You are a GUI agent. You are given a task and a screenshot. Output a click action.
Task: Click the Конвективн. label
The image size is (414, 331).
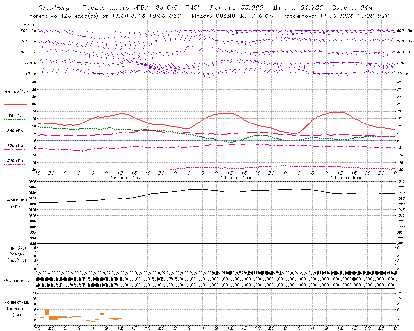16,302
